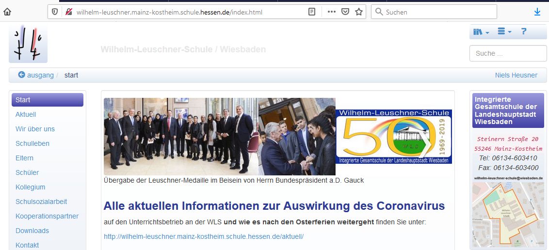Screen dimensions: 549x250
Task: Click the 55246 Mainz-Kostheim text
Action: [x=508, y=149]
